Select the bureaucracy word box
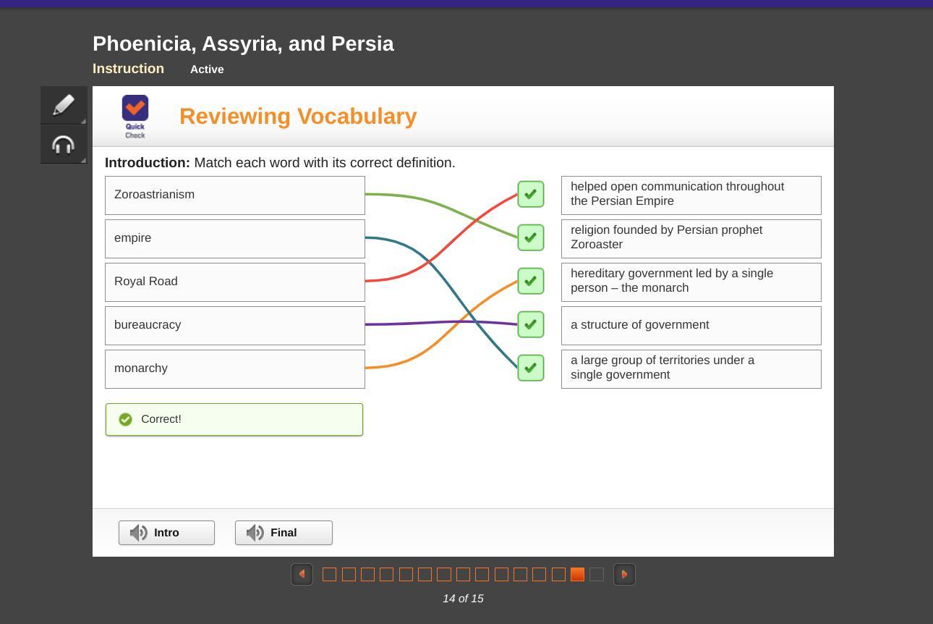 pyautogui.click(x=235, y=325)
